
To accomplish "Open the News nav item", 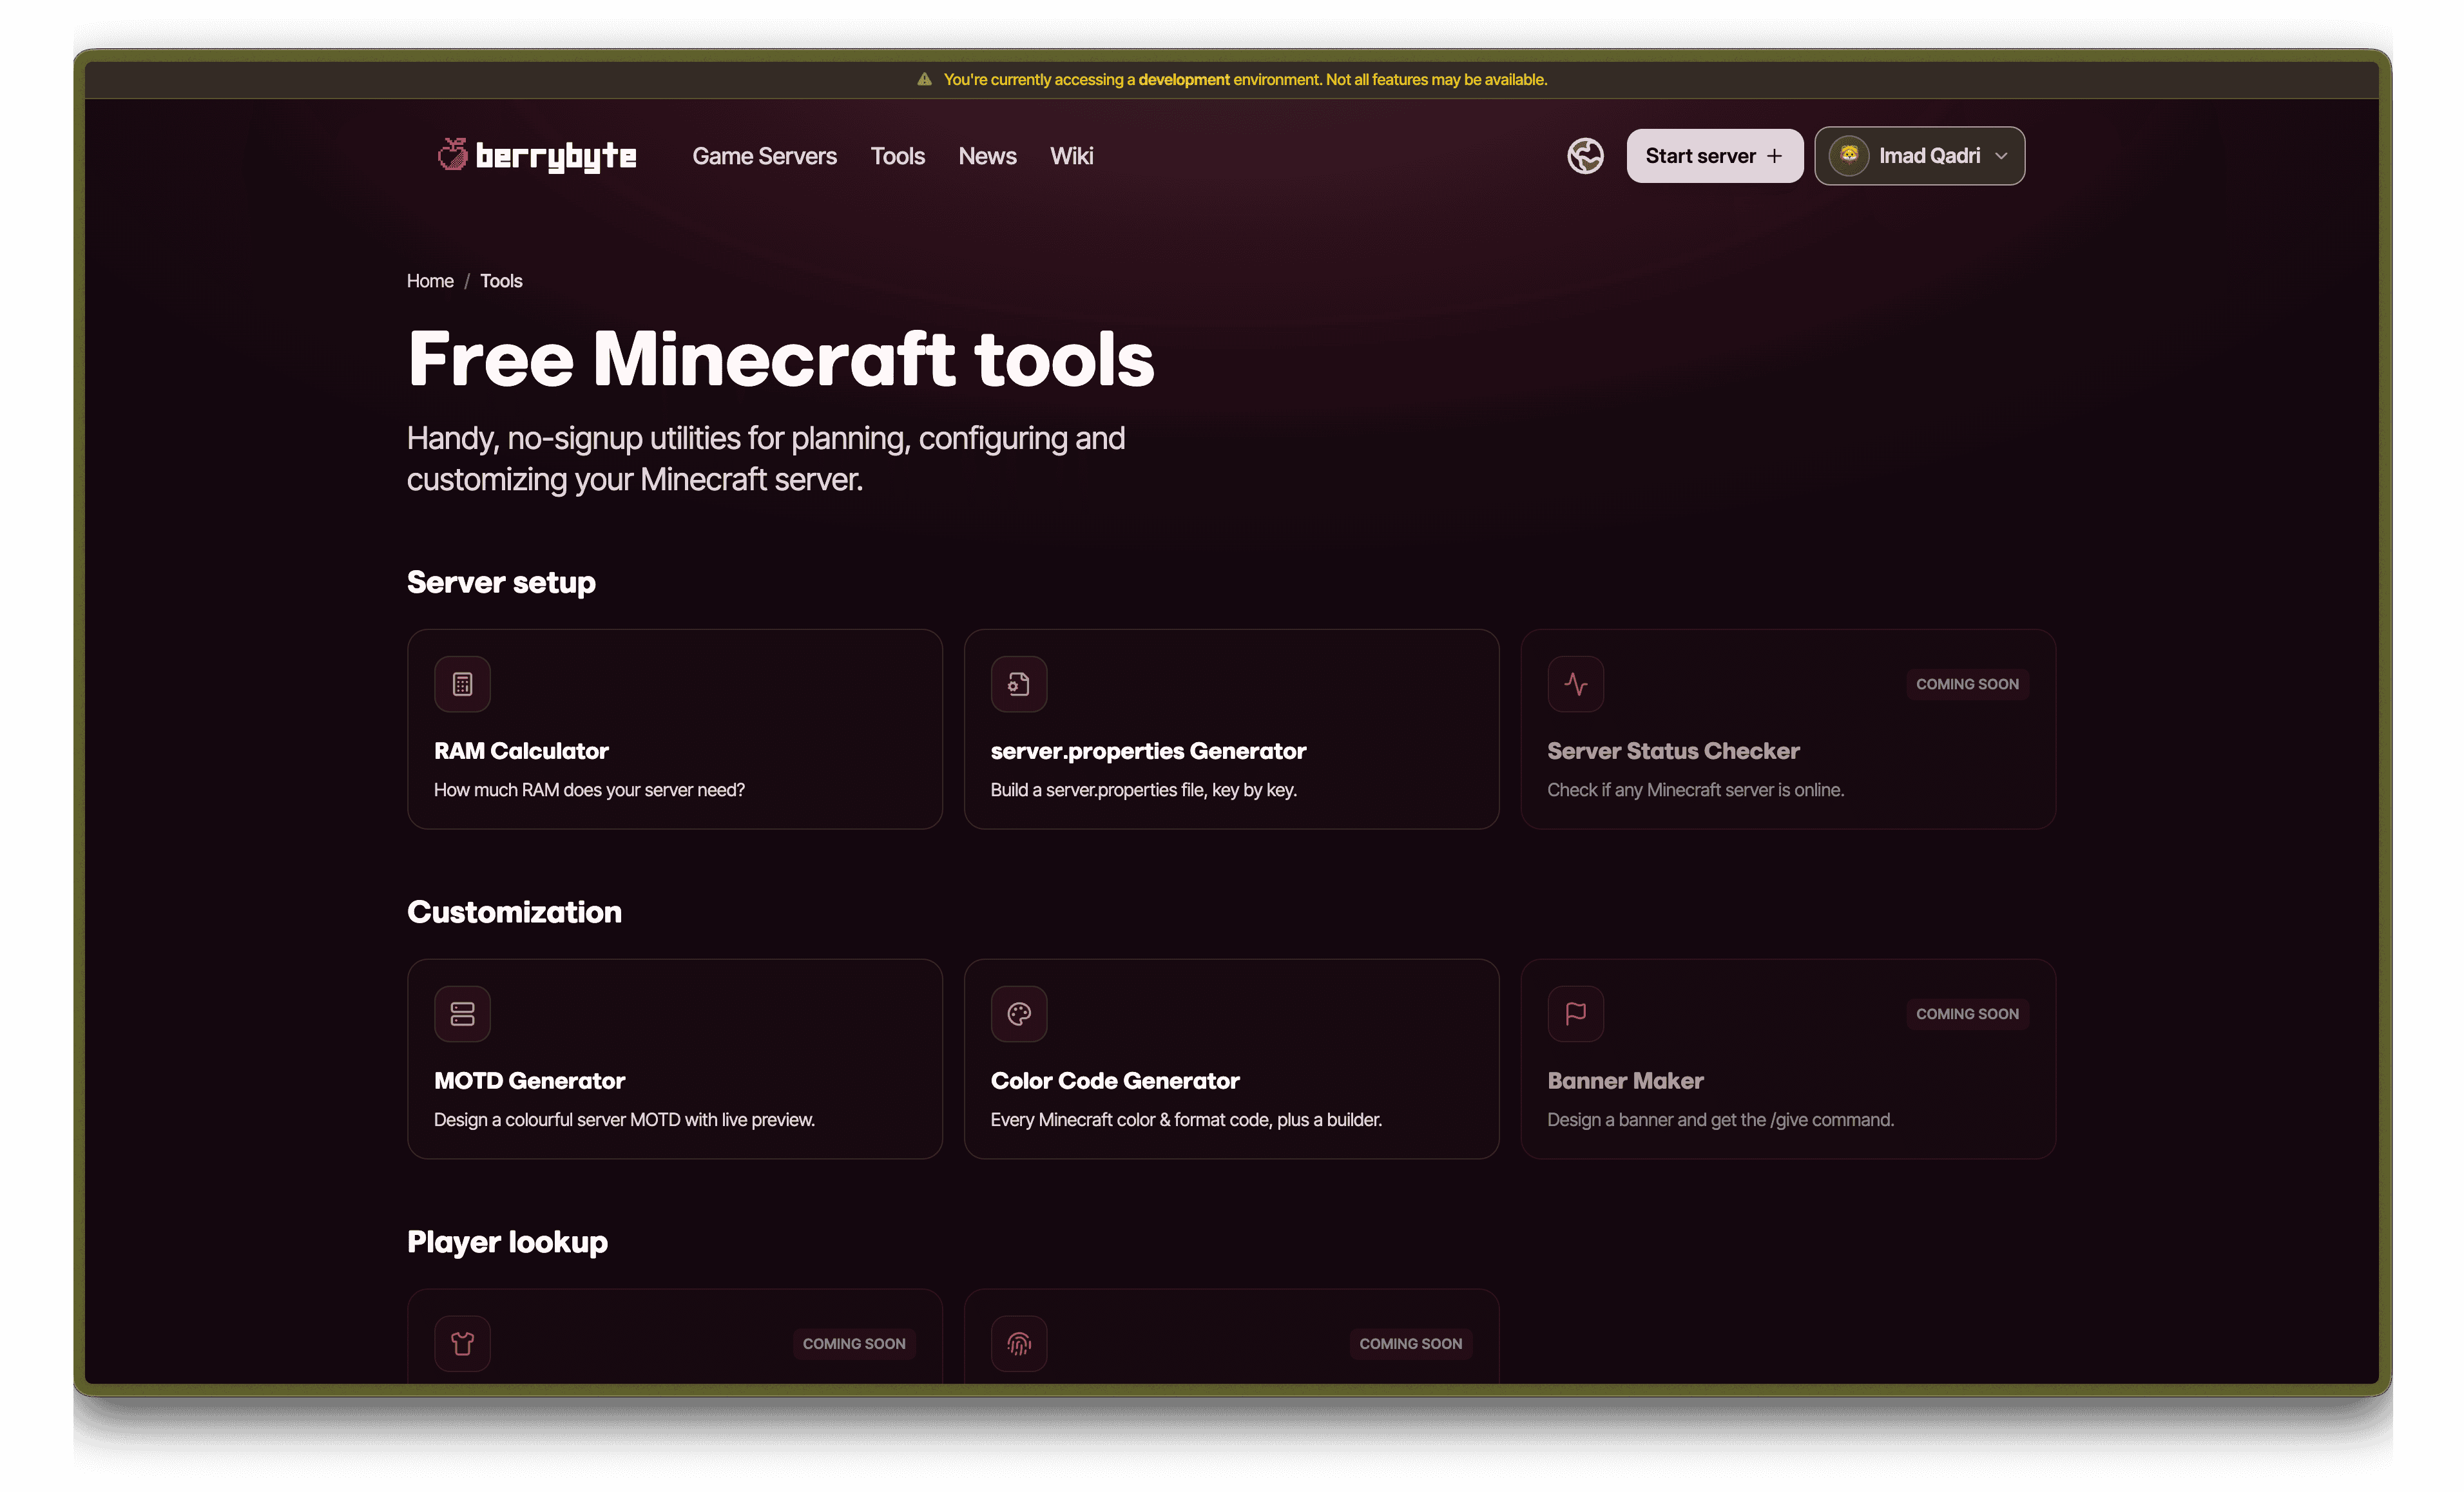I will (987, 156).
